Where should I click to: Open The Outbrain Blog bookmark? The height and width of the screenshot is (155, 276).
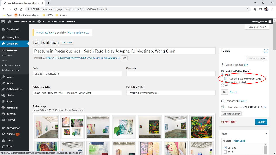click(x=27, y=15)
